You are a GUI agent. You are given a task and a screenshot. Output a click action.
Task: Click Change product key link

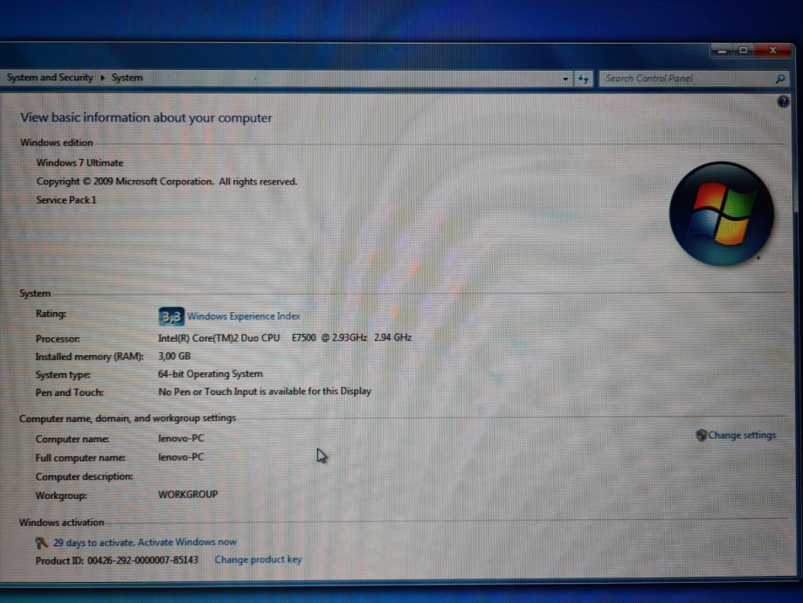[258, 559]
